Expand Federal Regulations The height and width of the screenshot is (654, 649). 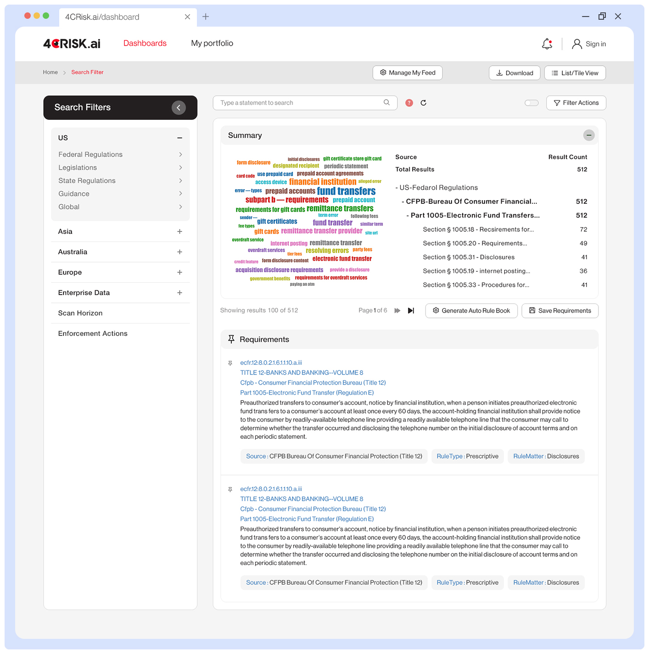(180, 155)
